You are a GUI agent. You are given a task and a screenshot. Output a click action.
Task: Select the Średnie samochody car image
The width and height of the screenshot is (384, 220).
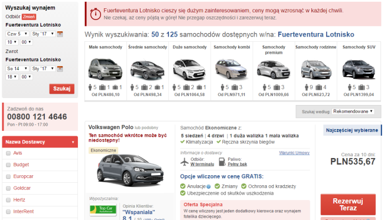[x=148, y=70]
